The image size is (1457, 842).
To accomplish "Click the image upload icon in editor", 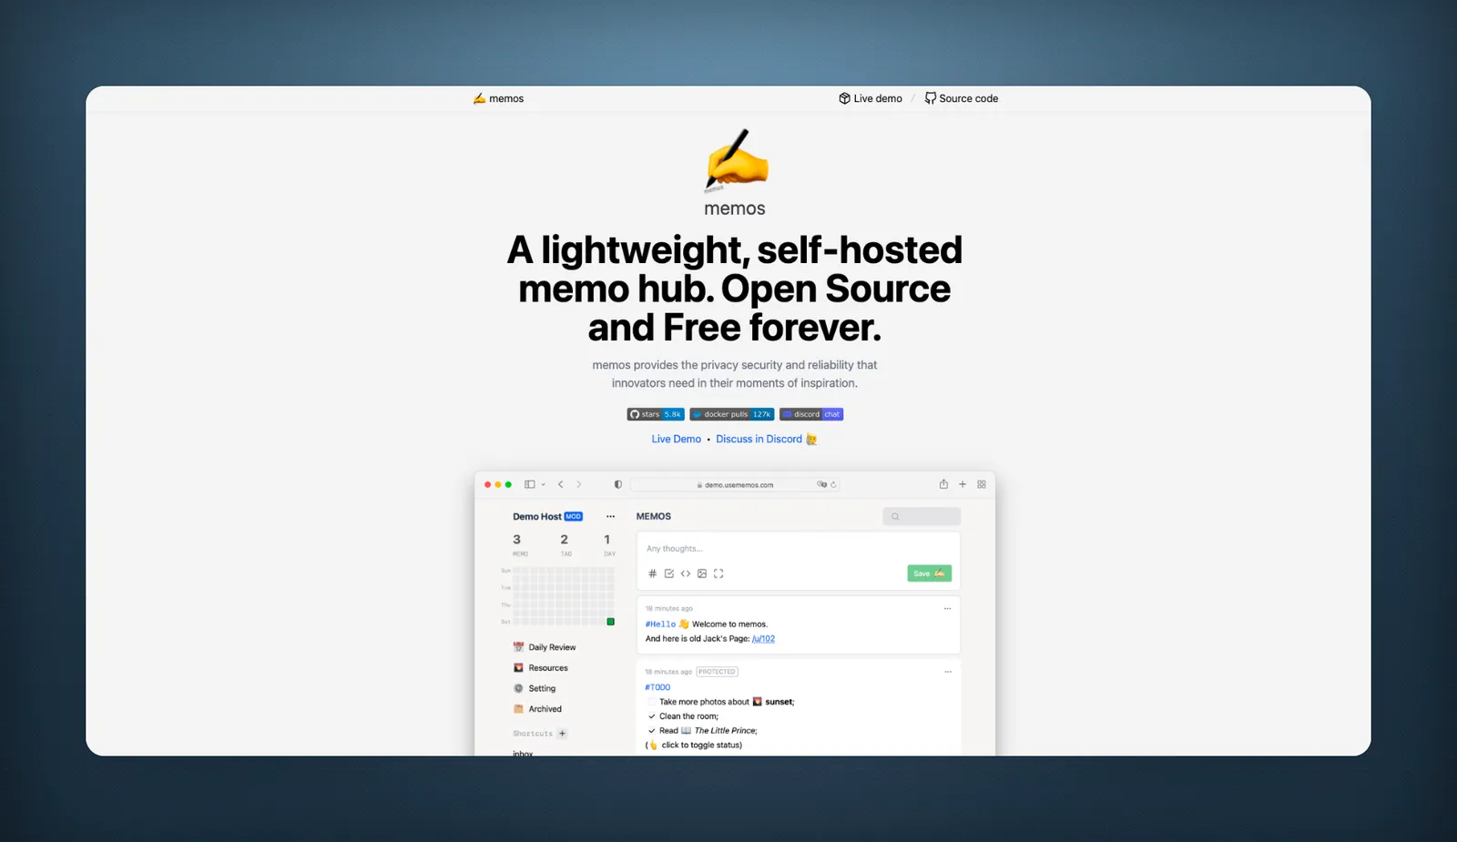I will [702, 573].
